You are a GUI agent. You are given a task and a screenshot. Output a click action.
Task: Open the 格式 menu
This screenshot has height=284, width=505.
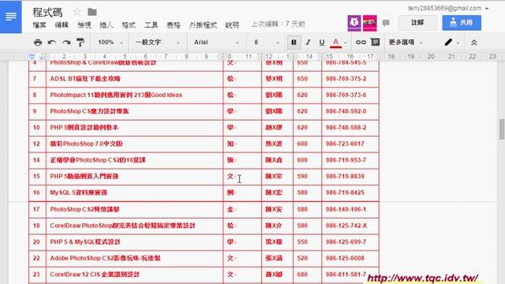129,24
